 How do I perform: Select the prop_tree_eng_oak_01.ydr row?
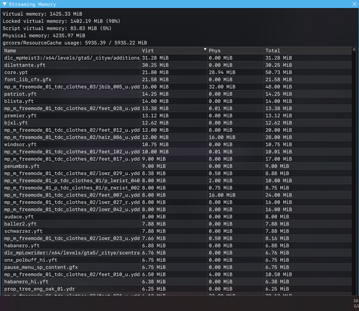[177, 289]
